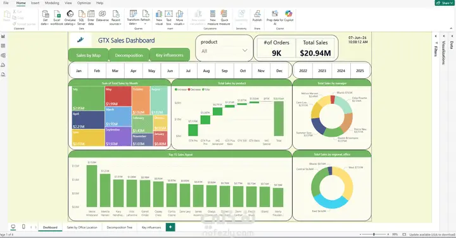Open the Get data ribbon icon
The width and height of the screenshot is (456, 238).
point(45,17)
